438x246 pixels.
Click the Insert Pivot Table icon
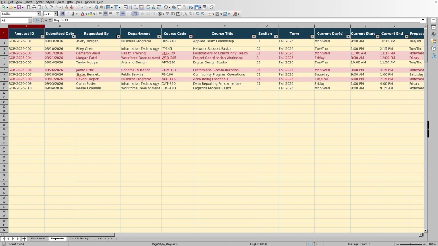[159, 7]
